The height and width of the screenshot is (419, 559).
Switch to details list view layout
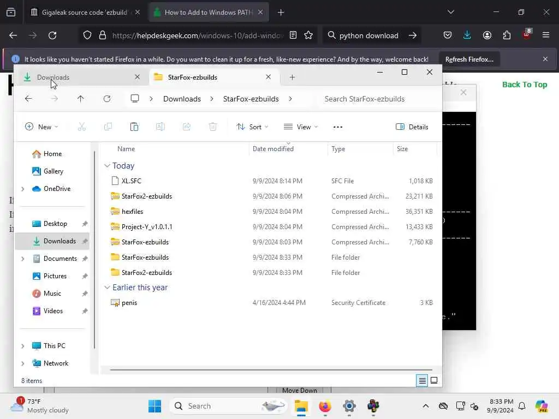(422, 380)
